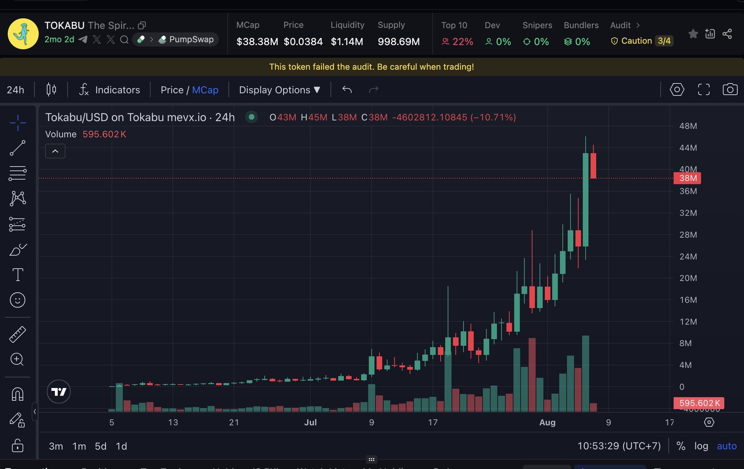Expand the Display Options dropdown
The image size is (744, 469).
click(x=279, y=90)
